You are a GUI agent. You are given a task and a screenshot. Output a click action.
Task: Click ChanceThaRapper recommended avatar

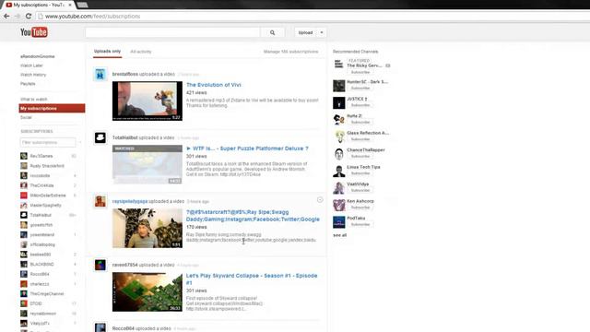pyautogui.click(x=338, y=154)
